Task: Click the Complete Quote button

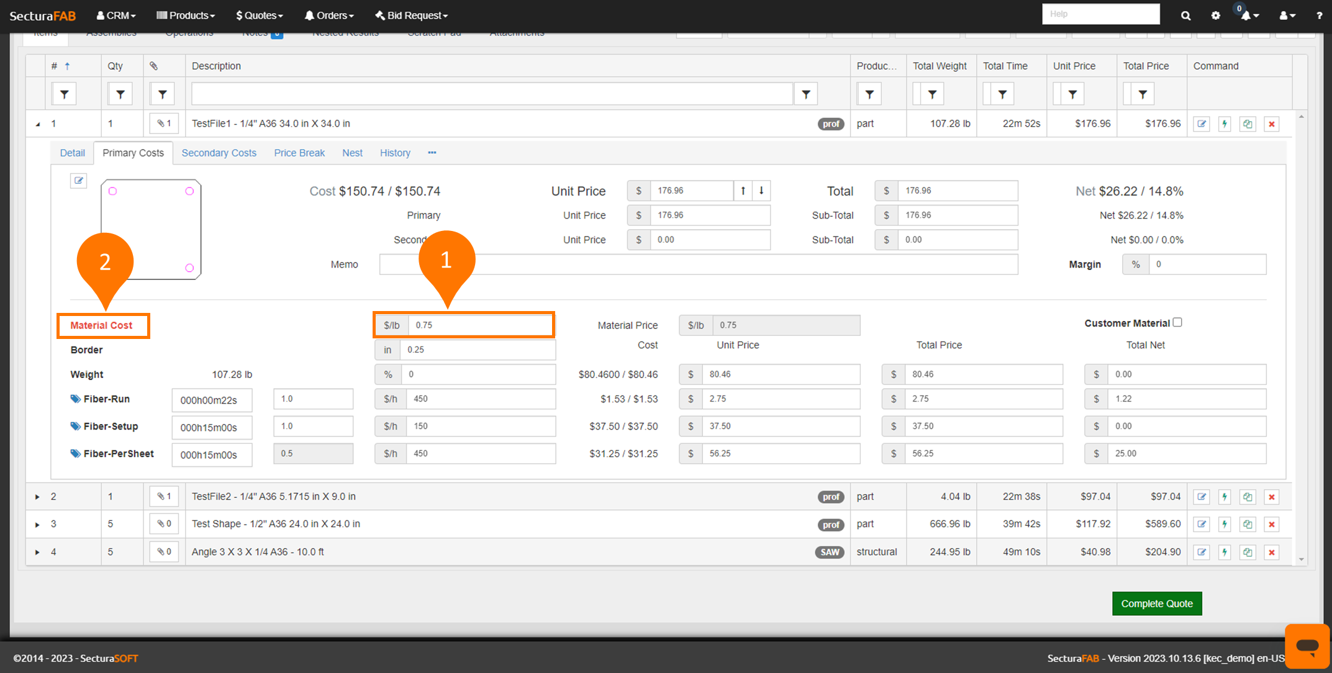Action: (x=1156, y=603)
